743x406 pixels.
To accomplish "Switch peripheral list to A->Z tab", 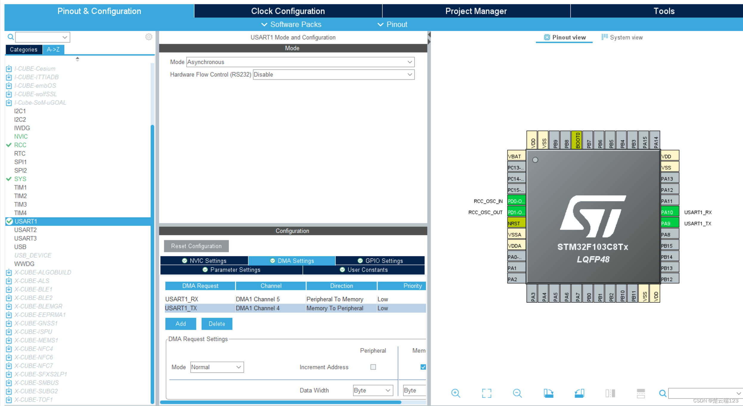I will coord(53,49).
